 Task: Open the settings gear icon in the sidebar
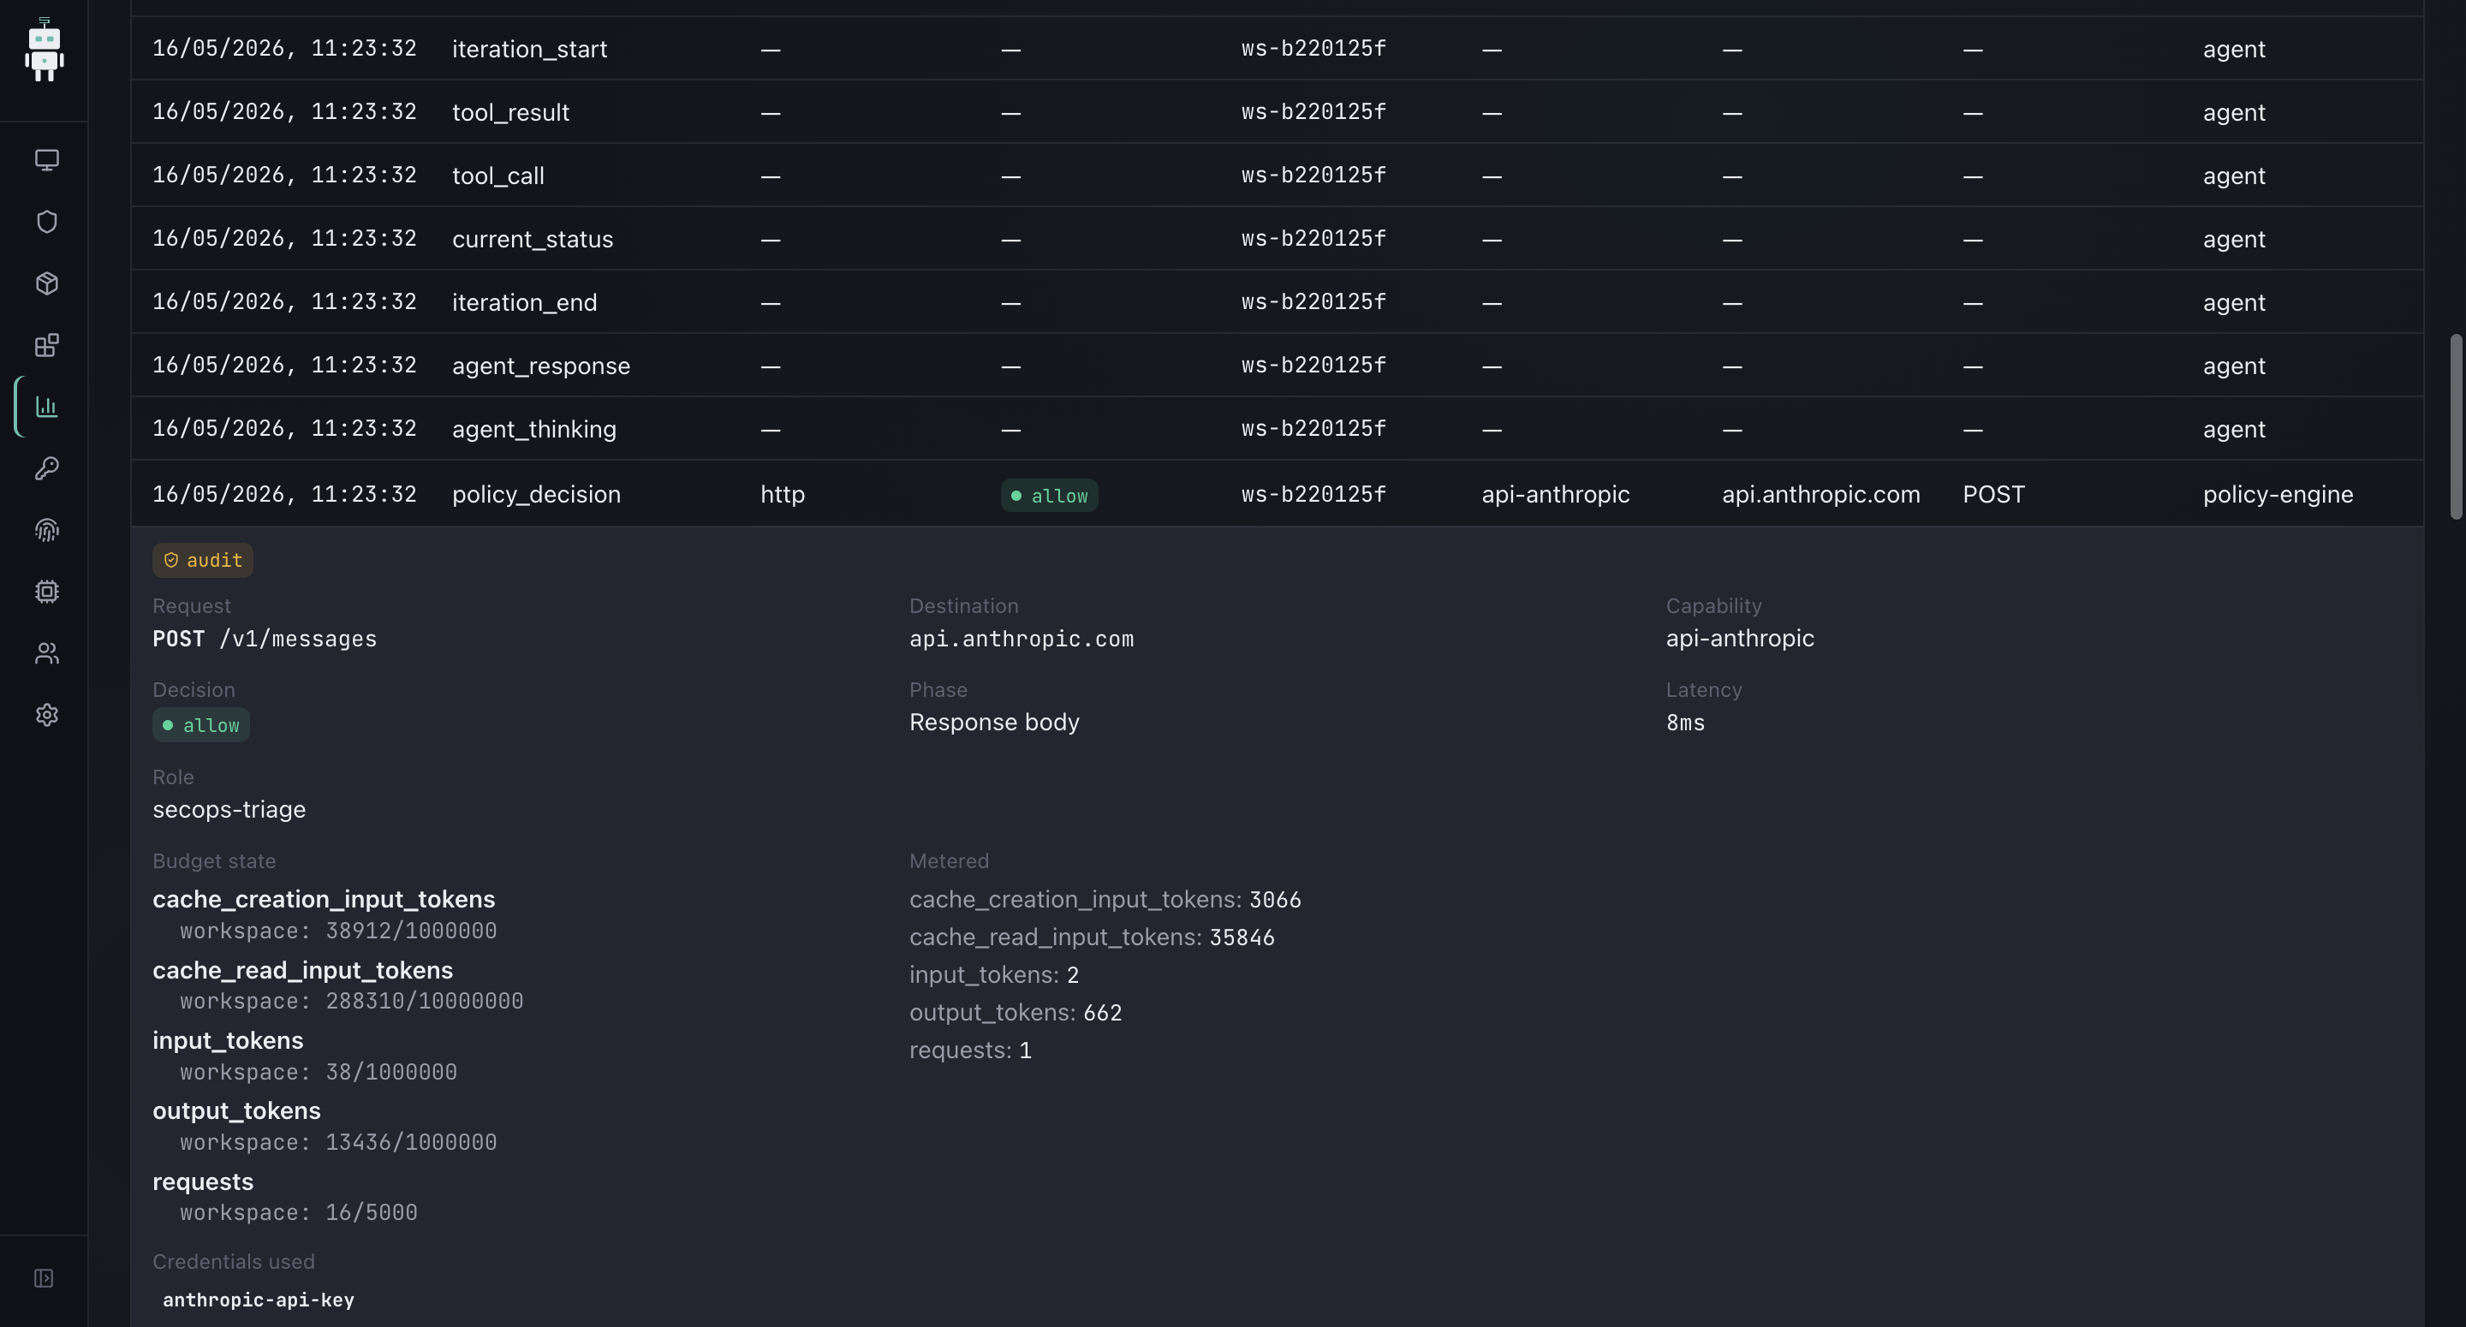coord(47,715)
